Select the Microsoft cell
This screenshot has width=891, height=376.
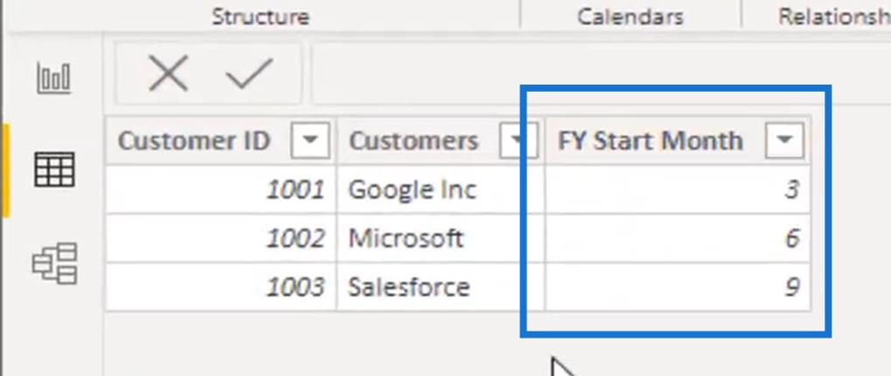pyautogui.click(x=441, y=238)
